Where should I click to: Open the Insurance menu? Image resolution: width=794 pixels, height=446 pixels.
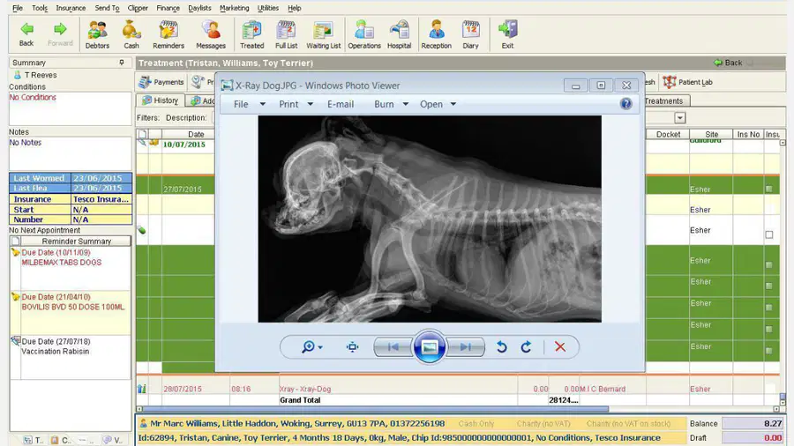71,8
